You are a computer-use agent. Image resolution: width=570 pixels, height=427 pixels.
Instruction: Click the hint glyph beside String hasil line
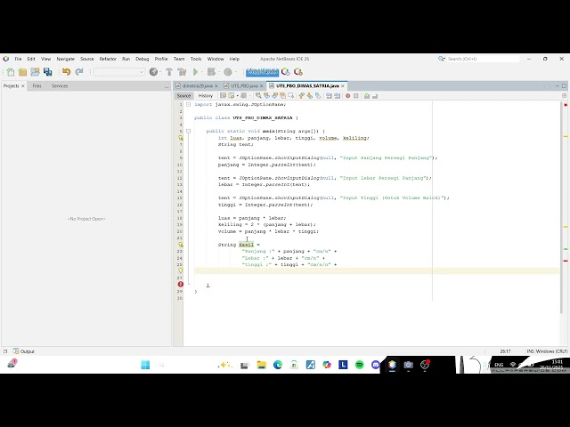[x=180, y=245]
